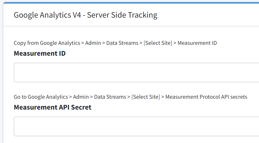Click into the Measurement ID input field
259x143 pixels.
point(136,73)
